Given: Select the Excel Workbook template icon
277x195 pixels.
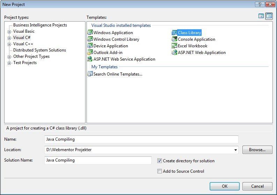Looking at the screenshot, I should coord(174,46).
